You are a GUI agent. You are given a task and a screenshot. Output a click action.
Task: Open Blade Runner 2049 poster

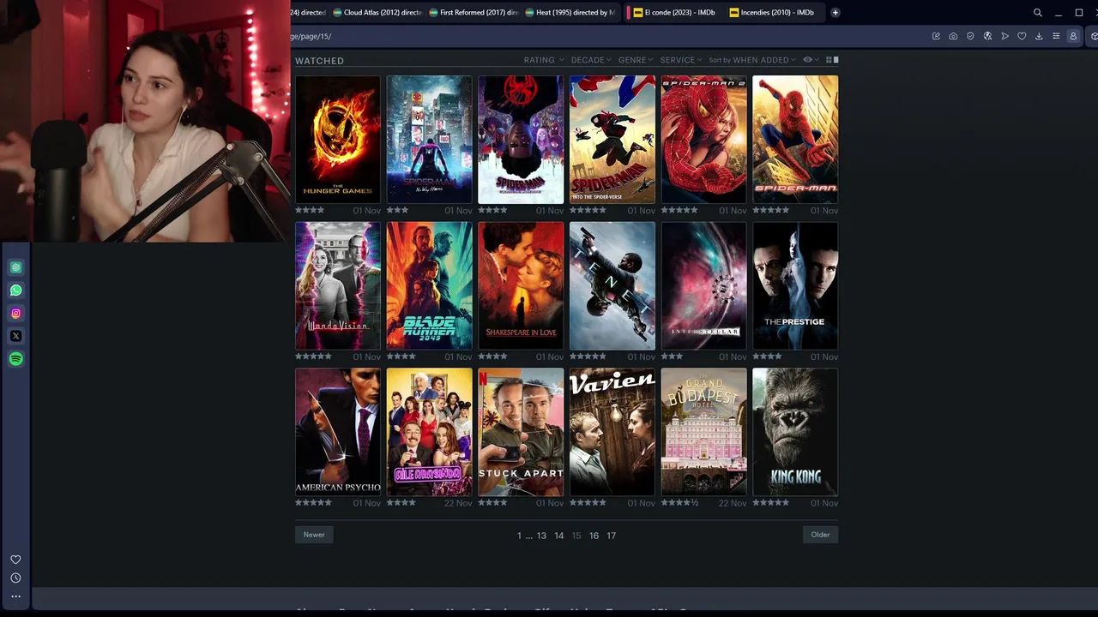(x=429, y=286)
